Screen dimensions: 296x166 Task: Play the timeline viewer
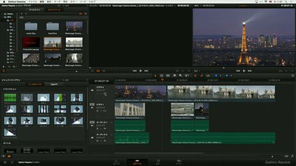pyautogui.click(x=244, y=71)
